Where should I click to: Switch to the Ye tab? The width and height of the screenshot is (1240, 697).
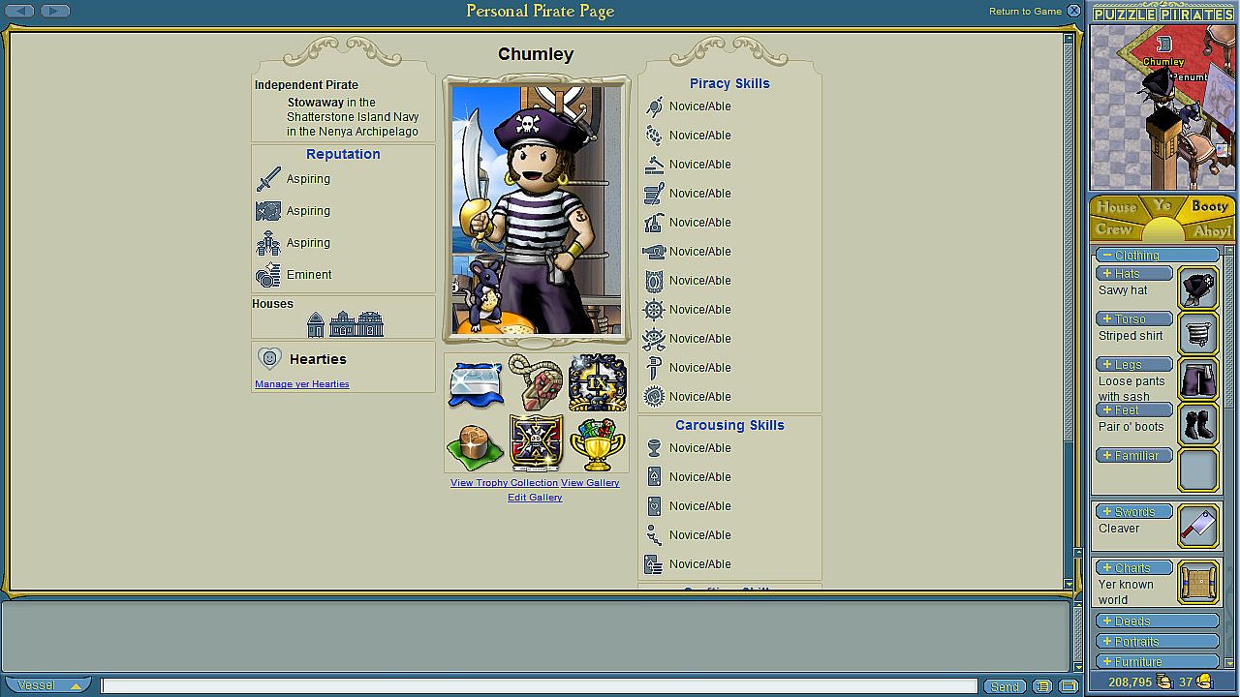click(1162, 206)
